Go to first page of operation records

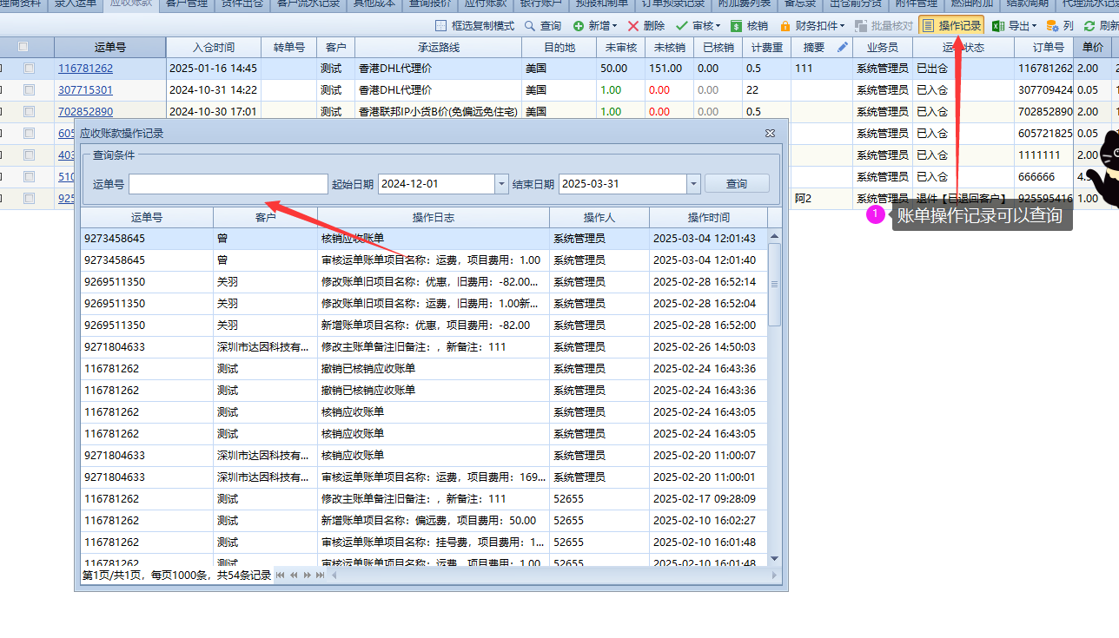280,576
